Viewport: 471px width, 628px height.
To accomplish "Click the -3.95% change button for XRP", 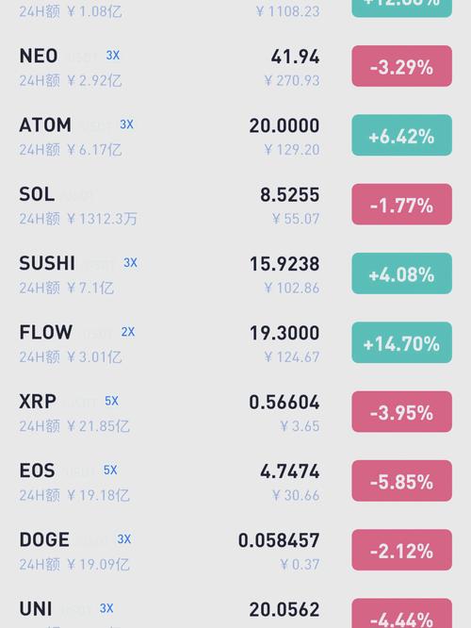I will pos(402,412).
